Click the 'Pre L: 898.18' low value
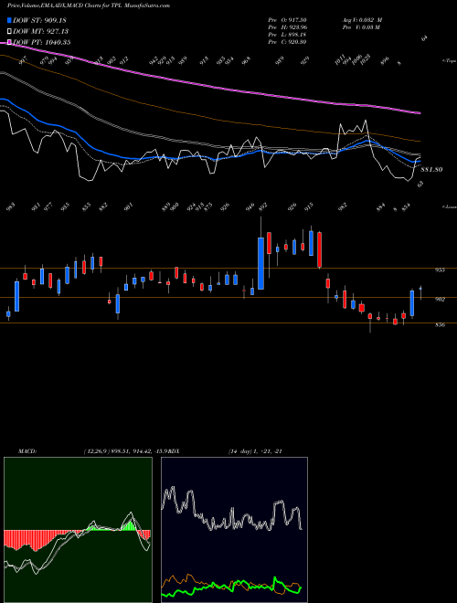Viewport: 457px width, 603px height. (x=287, y=35)
